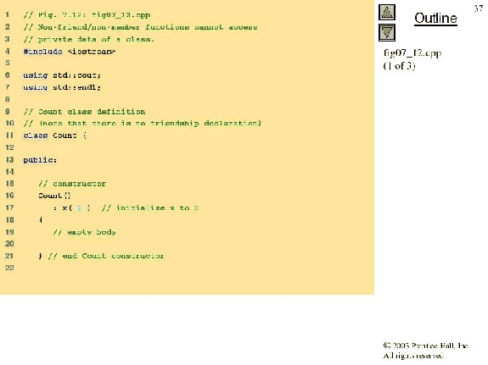Click the public: keyword line
Image resolution: width=488 pixels, height=365 pixels.
click(40, 160)
